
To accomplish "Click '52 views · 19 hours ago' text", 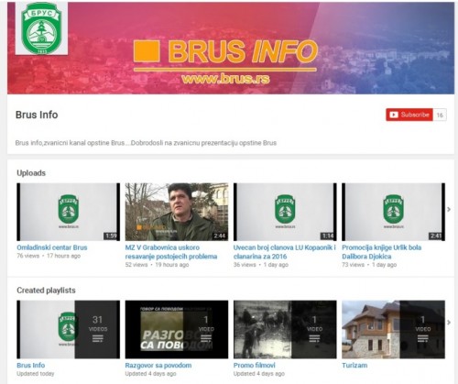I will click(x=157, y=265).
